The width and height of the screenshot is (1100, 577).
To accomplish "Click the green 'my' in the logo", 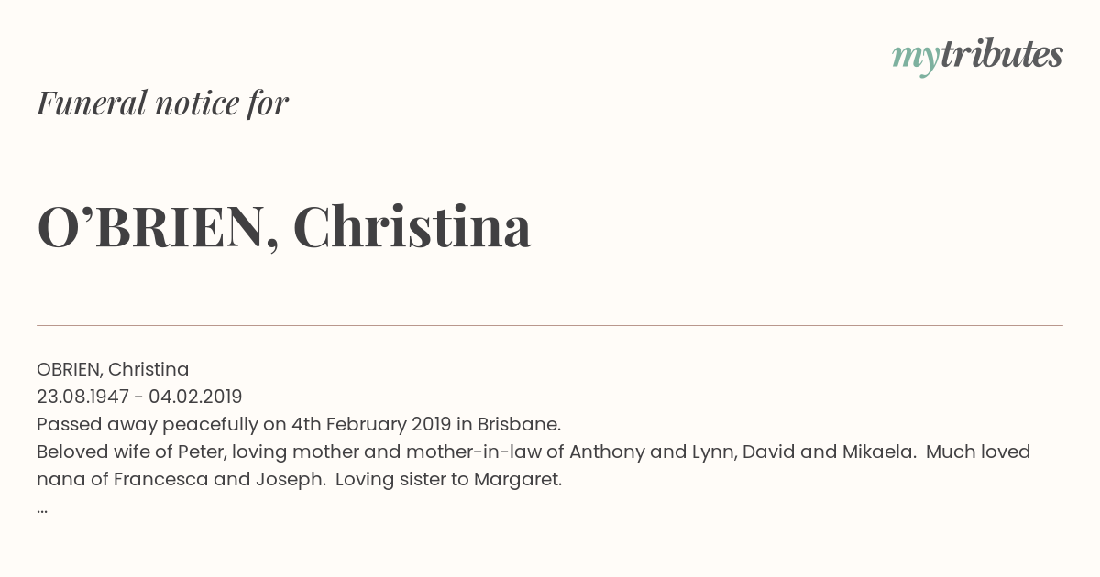I will tap(916, 60).
